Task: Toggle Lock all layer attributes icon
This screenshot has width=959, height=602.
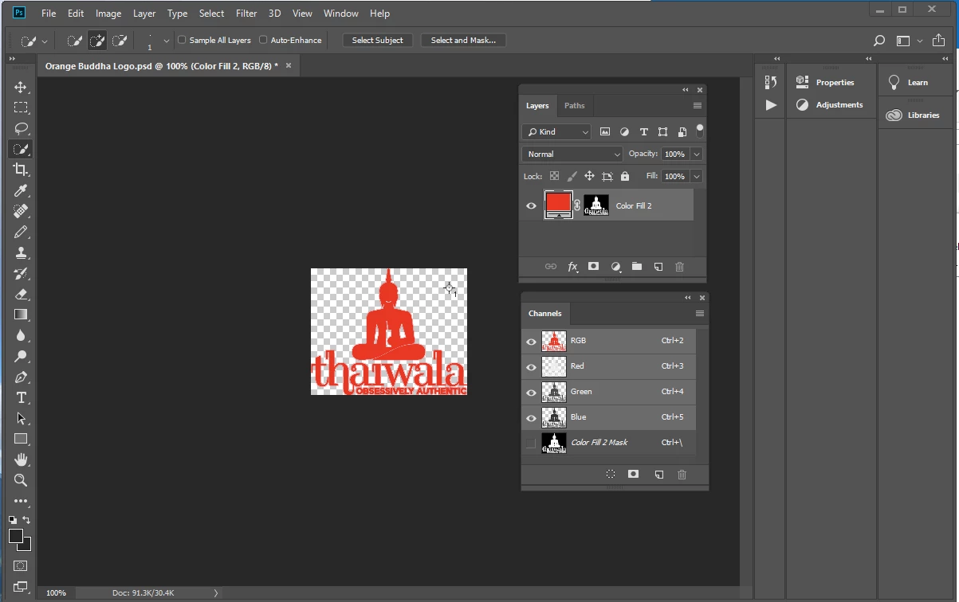Action: coord(625,176)
